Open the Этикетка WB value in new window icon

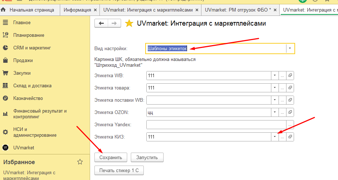(x=290, y=75)
